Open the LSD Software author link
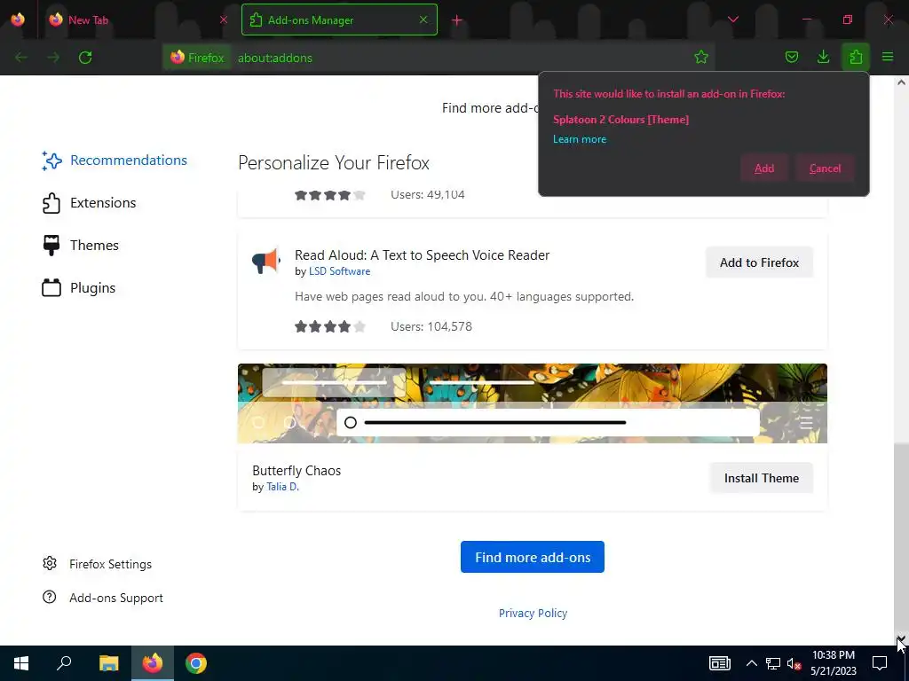Viewport: 909px width, 681px height. pos(339,271)
